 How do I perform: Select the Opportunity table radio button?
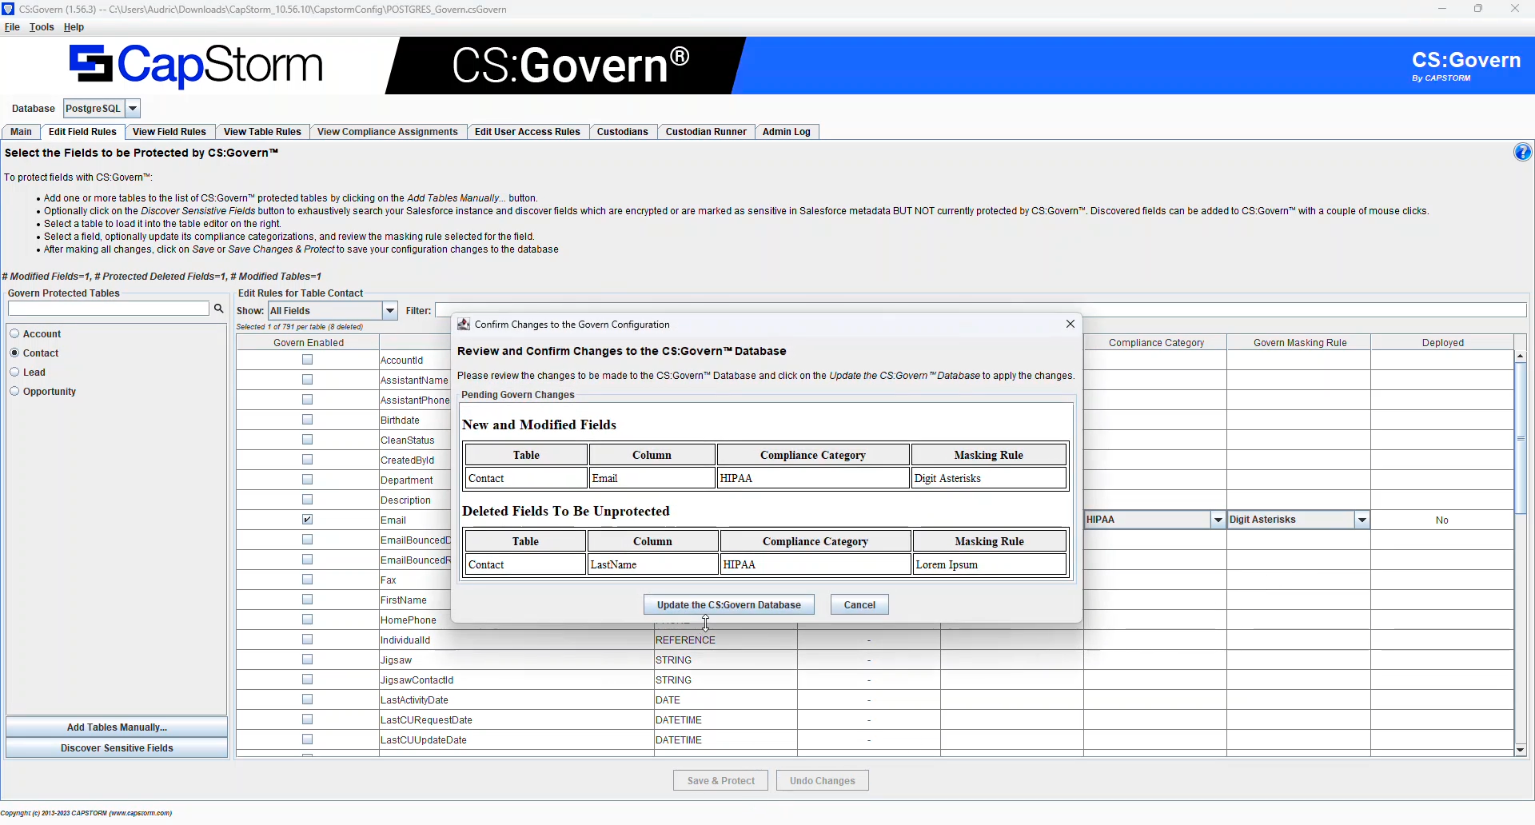point(14,391)
